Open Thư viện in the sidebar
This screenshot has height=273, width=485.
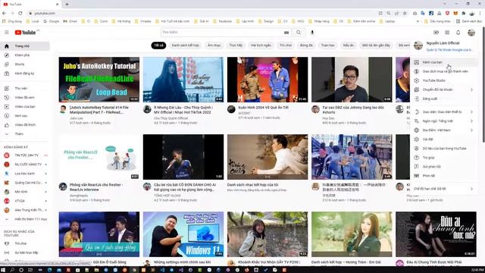[25, 88]
